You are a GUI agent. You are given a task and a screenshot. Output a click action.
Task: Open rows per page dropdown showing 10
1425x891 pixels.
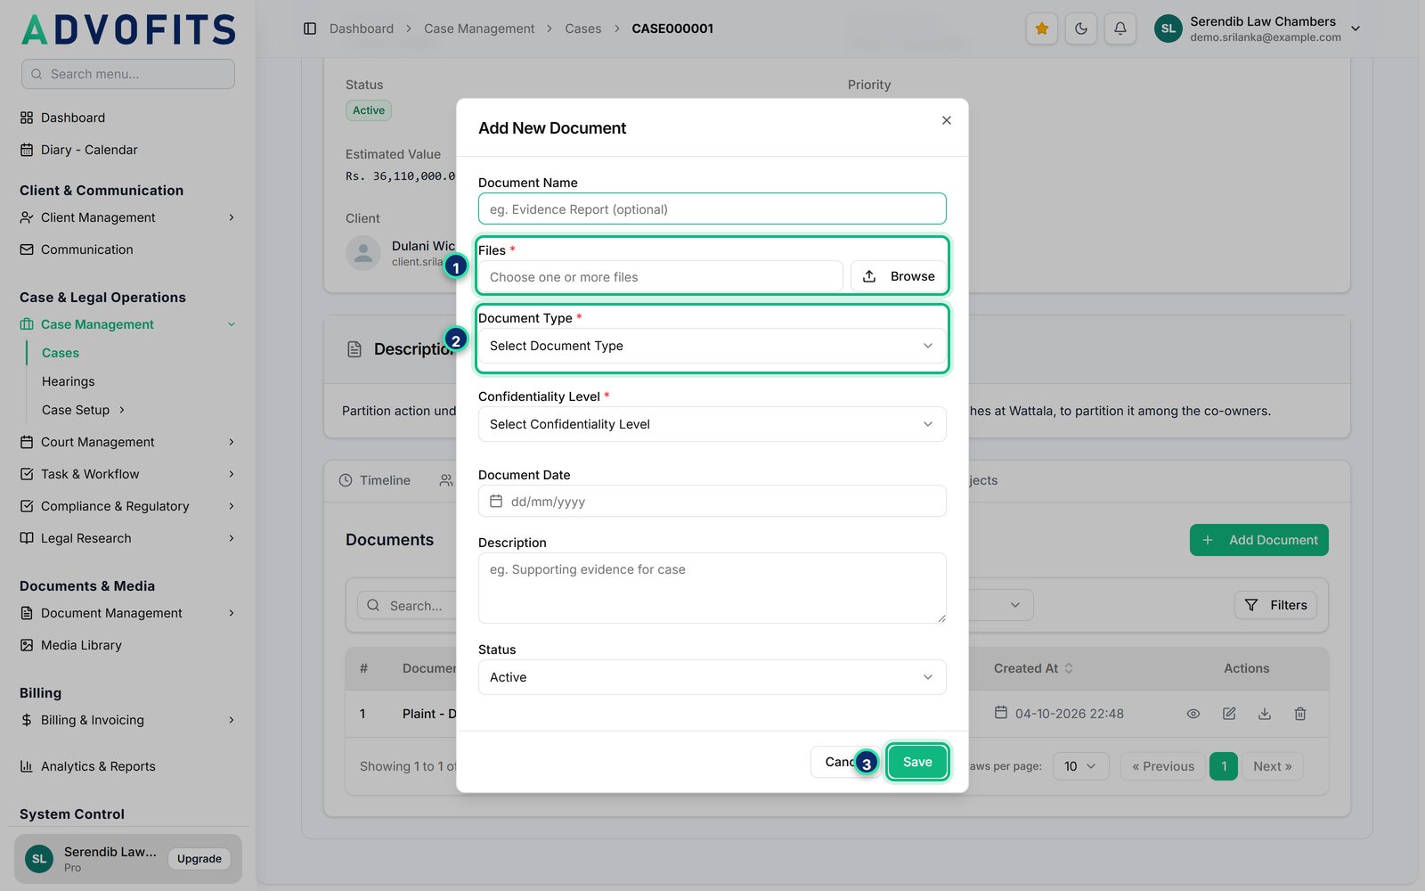pyautogui.click(x=1080, y=766)
